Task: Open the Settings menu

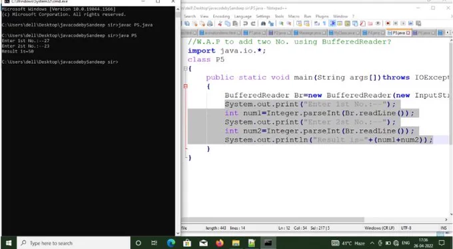Action: click(263, 16)
